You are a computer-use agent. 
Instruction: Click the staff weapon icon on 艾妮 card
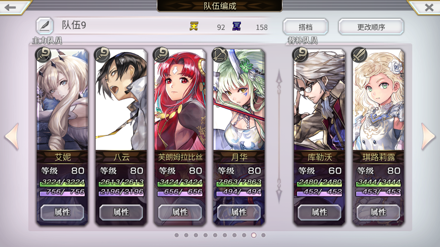coord(43,55)
